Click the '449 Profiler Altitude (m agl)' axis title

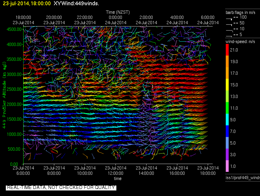4,95
